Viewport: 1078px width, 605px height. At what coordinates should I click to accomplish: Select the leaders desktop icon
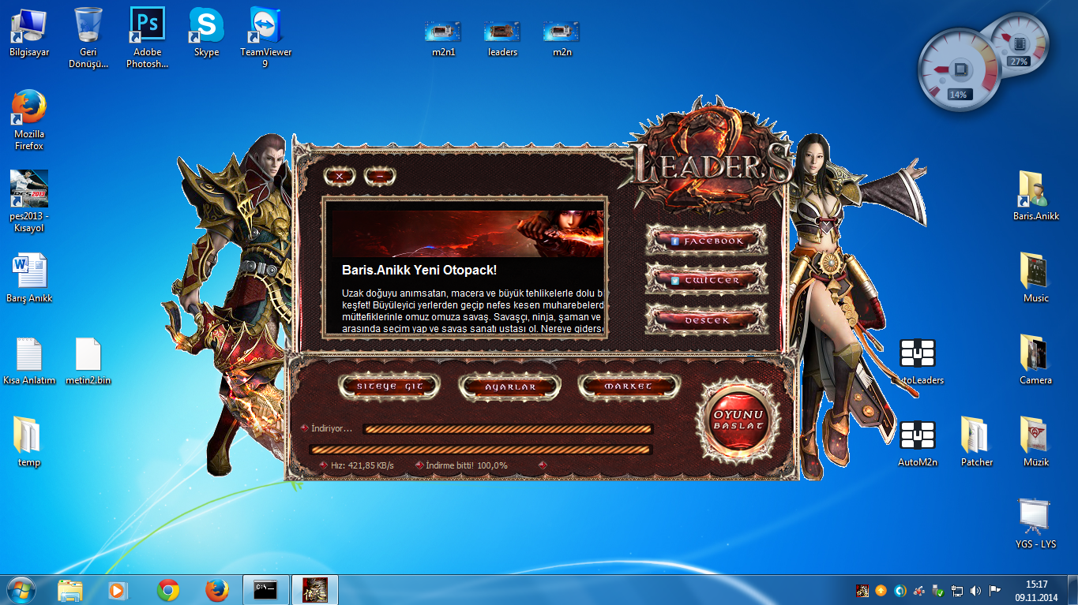503,39
